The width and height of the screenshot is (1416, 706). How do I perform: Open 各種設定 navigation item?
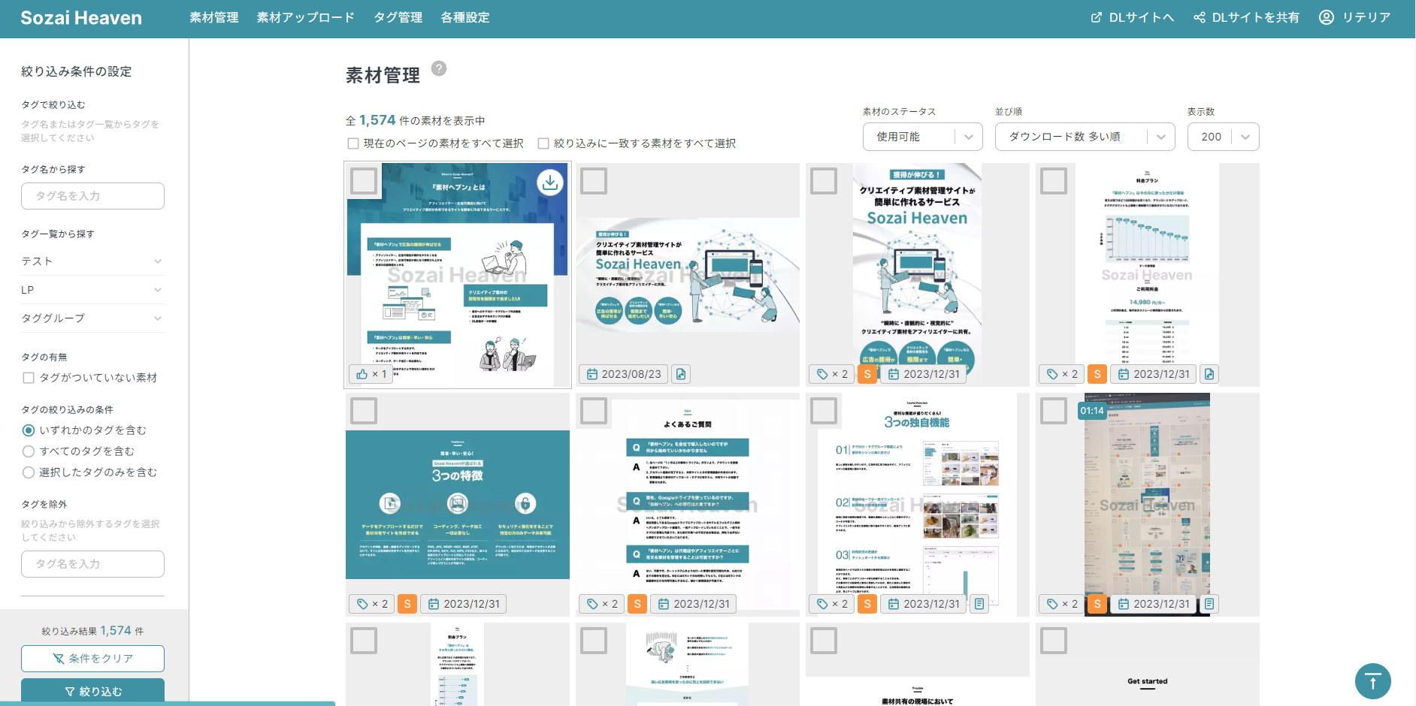pos(465,17)
